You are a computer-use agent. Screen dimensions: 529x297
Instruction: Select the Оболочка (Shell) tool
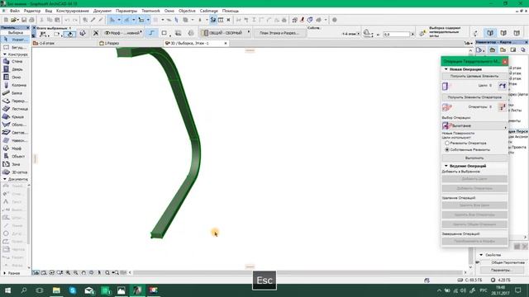(x=15, y=125)
